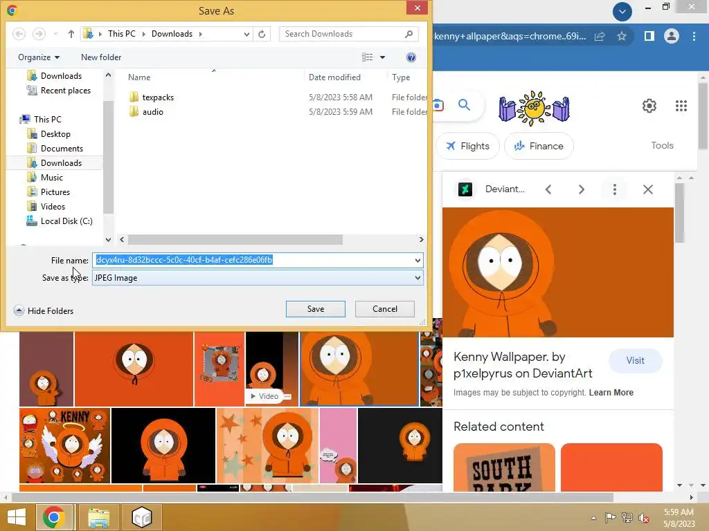
Task: Open the Learn More copyright link
Action: tap(611, 393)
